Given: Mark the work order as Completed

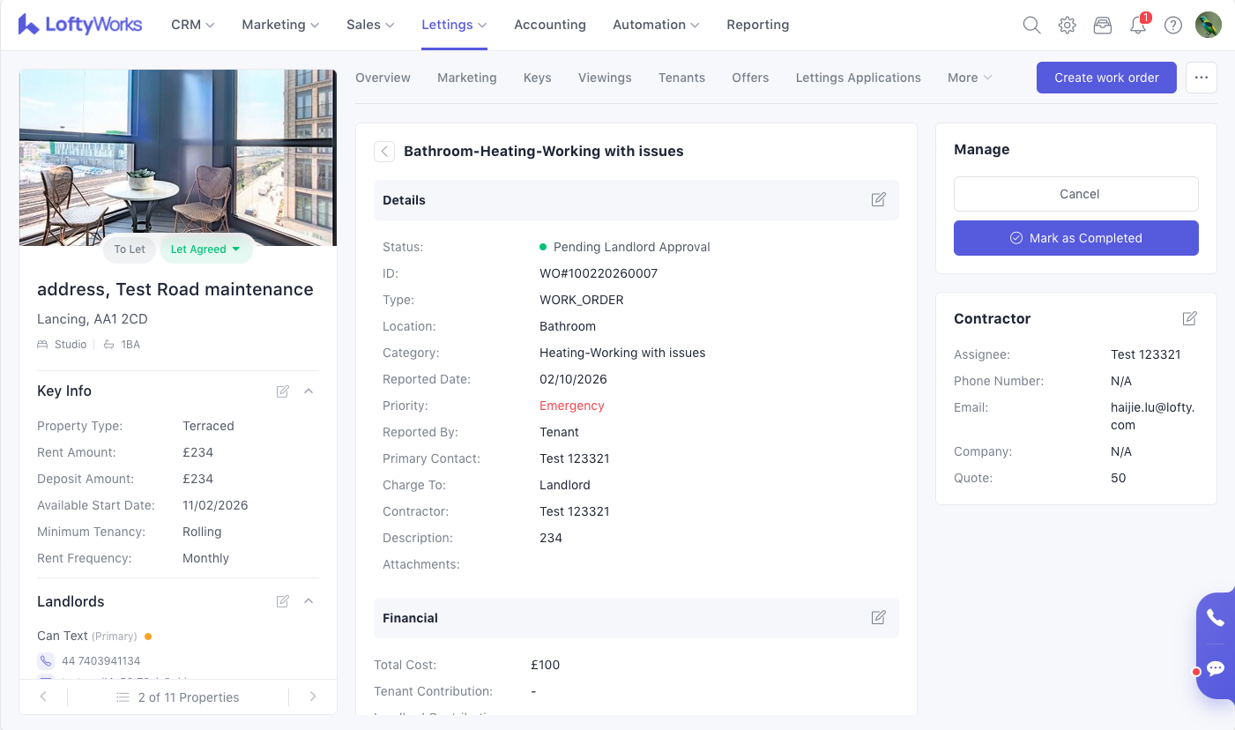Looking at the screenshot, I should (1075, 238).
